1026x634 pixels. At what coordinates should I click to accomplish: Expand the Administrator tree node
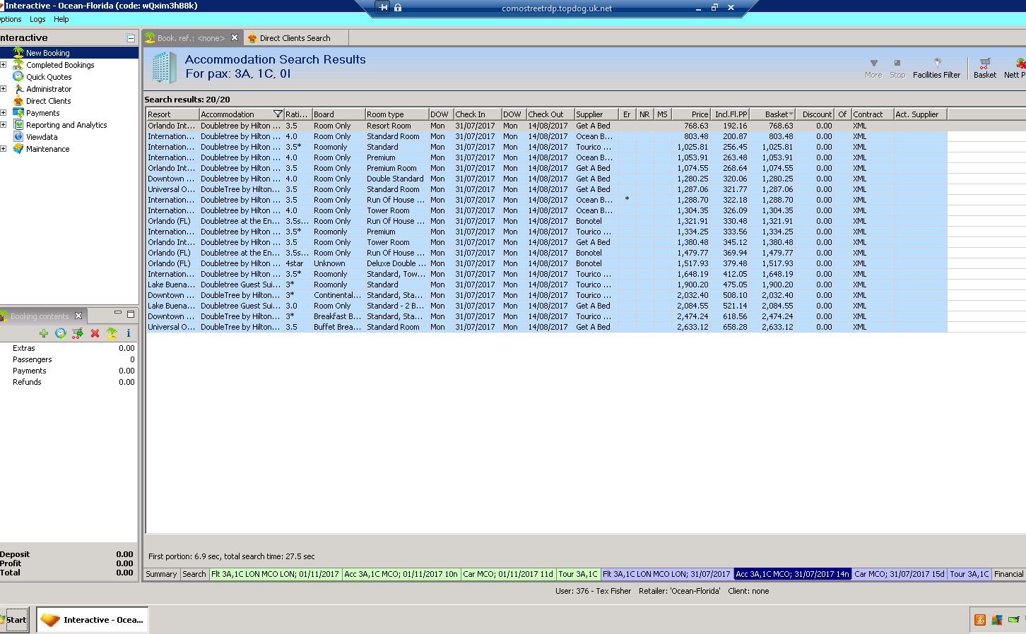[x=4, y=89]
